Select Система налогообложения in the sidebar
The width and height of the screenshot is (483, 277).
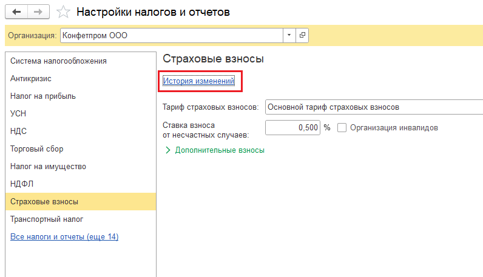(81, 61)
